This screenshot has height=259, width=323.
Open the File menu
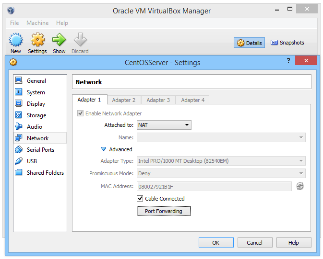[14, 23]
